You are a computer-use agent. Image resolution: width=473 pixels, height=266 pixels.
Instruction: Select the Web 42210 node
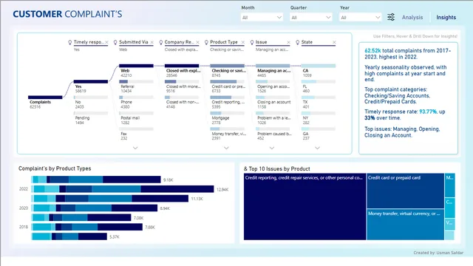click(136, 71)
